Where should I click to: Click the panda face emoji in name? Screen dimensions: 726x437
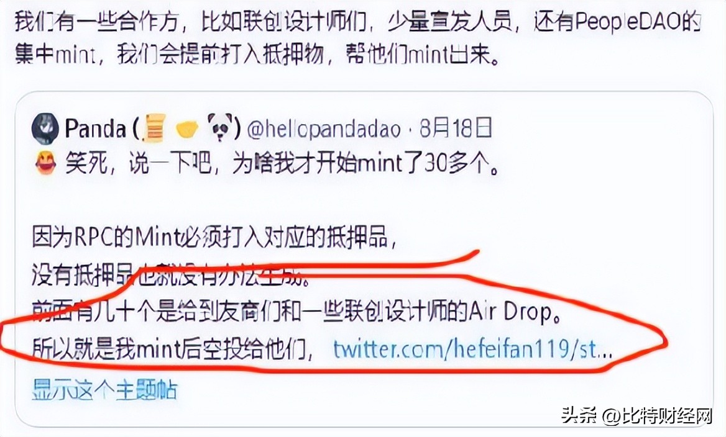(x=219, y=128)
